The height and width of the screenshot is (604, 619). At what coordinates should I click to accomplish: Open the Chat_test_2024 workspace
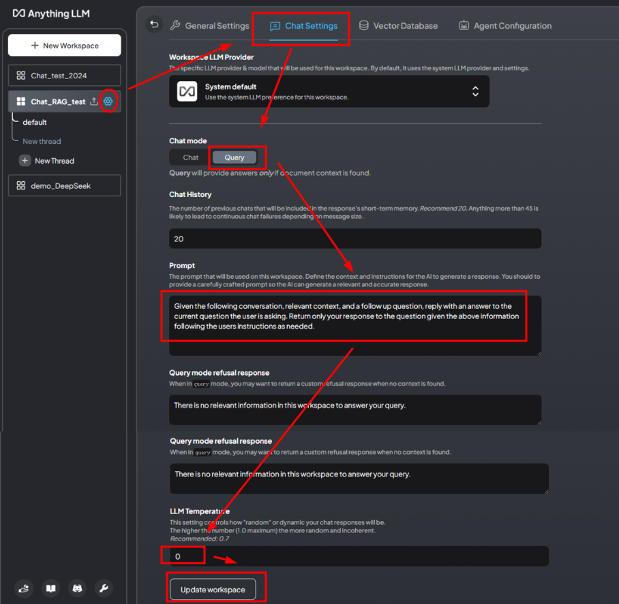tap(64, 76)
